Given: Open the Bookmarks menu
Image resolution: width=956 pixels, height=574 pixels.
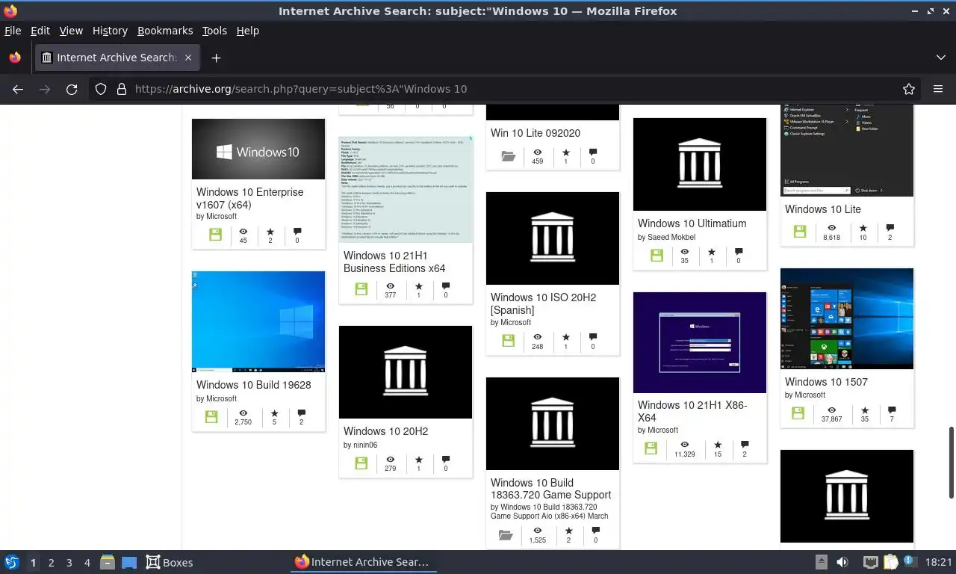Looking at the screenshot, I should click(165, 31).
